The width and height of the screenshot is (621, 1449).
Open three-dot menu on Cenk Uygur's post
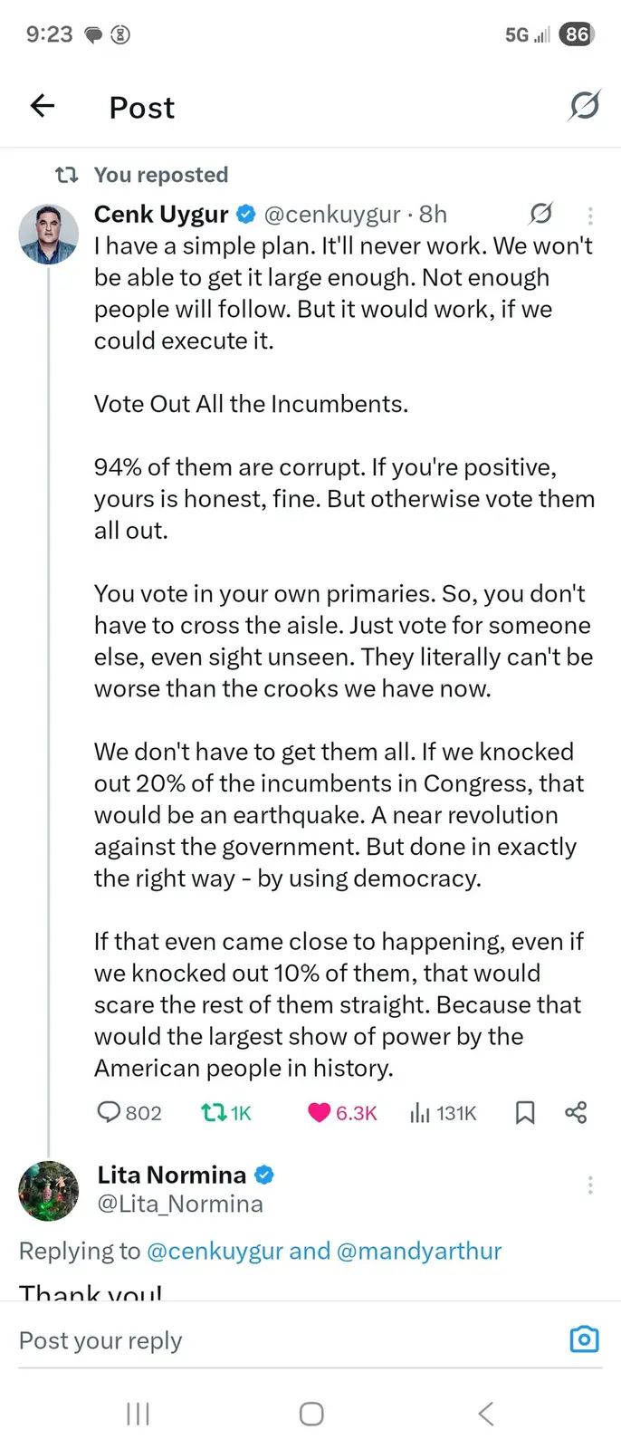(x=590, y=216)
